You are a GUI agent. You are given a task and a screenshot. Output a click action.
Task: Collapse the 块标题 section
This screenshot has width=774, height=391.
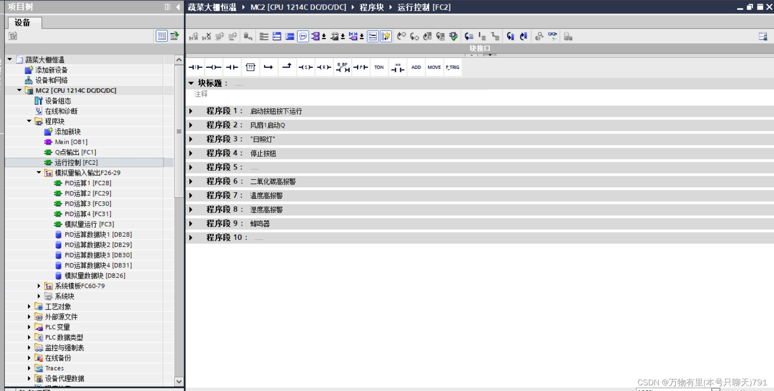tap(191, 83)
